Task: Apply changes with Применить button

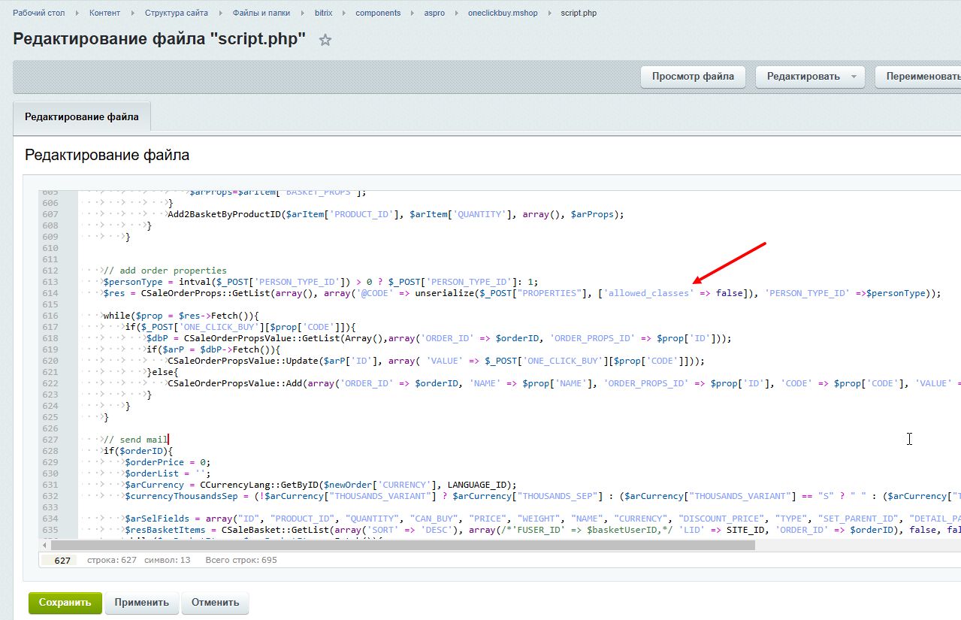Action: pyautogui.click(x=142, y=602)
